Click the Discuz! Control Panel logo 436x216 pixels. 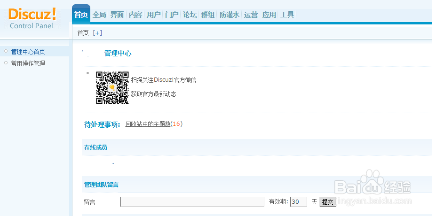click(32, 18)
